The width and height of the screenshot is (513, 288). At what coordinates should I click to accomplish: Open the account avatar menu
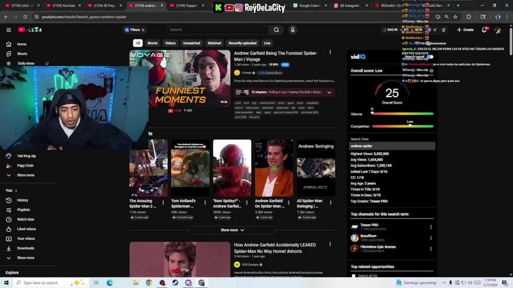pyautogui.click(x=498, y=30)
